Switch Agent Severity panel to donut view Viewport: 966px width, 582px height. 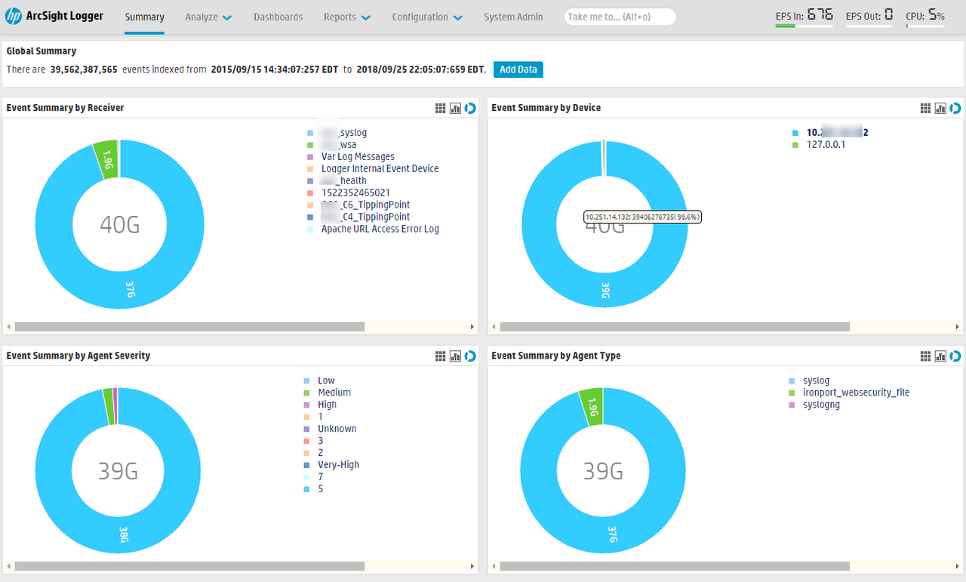coord(470,356)
